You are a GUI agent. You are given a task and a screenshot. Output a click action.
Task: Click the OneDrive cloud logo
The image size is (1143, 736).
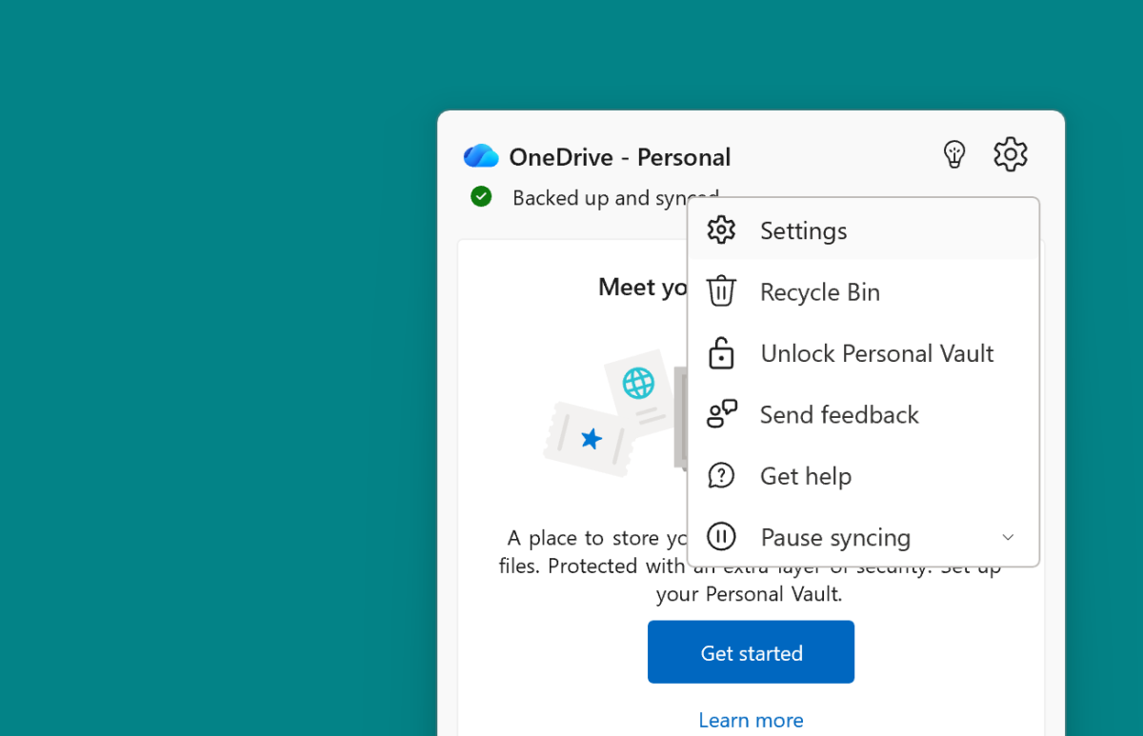(481, 156)
